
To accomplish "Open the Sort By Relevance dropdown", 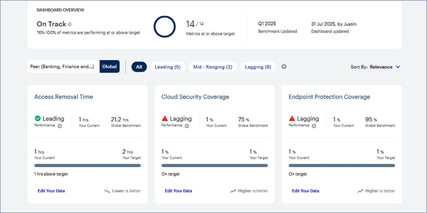I will [375, 67].
